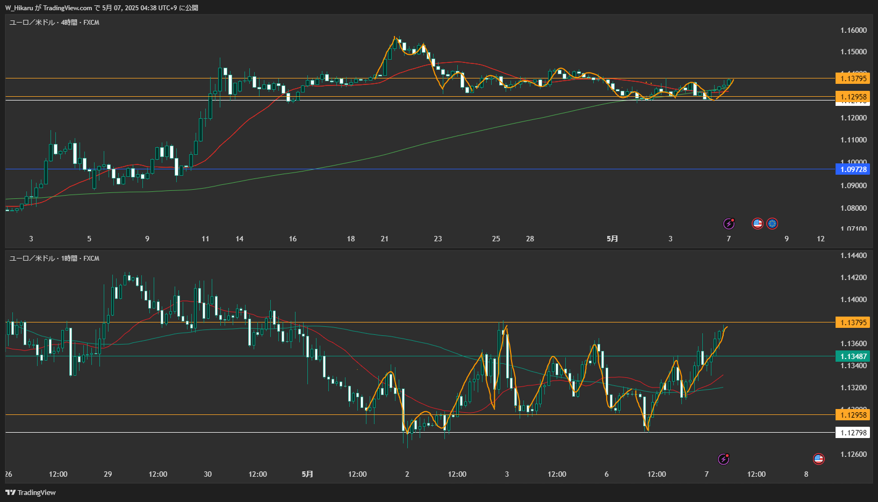Open the US flag economic event in the 4-hour chart

(x=758, y=224)
